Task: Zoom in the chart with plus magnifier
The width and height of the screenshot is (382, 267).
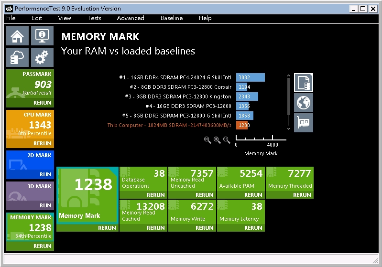Action: pos(217,140)
